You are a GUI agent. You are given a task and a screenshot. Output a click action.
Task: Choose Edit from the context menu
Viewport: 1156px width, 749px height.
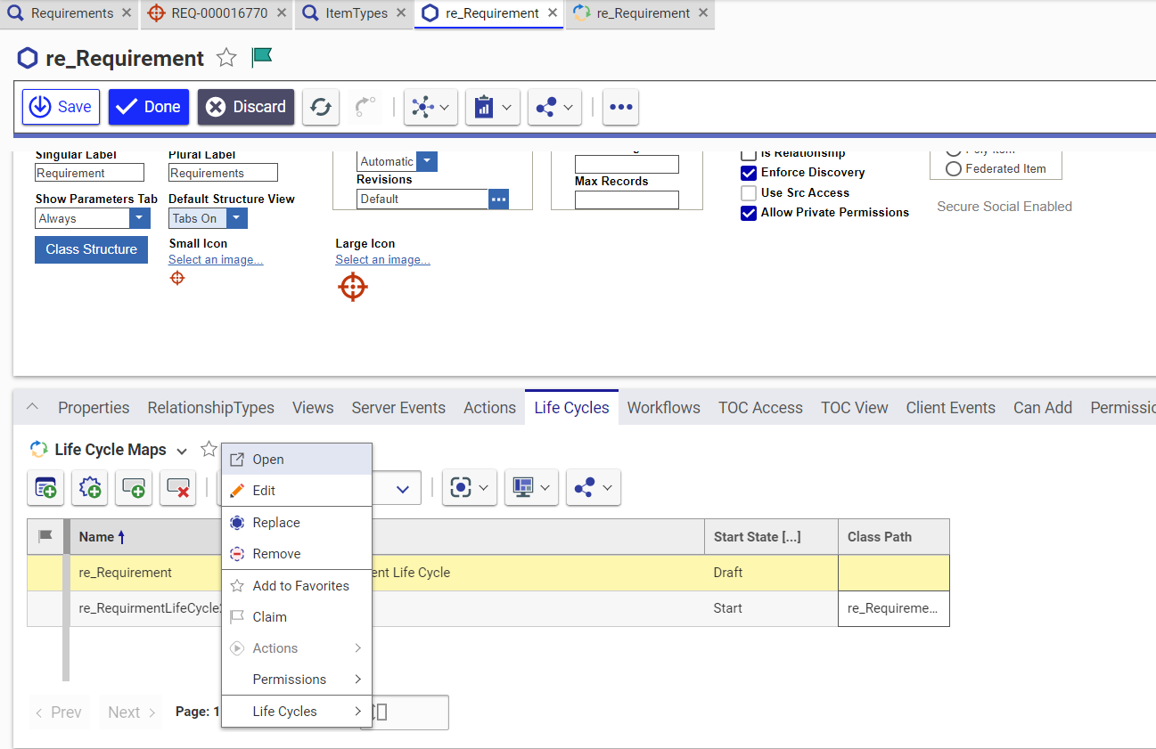tap(264, 491)
